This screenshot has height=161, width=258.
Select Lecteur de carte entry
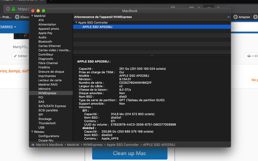(x=50, y=80)
